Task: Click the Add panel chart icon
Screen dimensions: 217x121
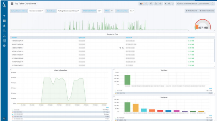Action: coord(141,4)
